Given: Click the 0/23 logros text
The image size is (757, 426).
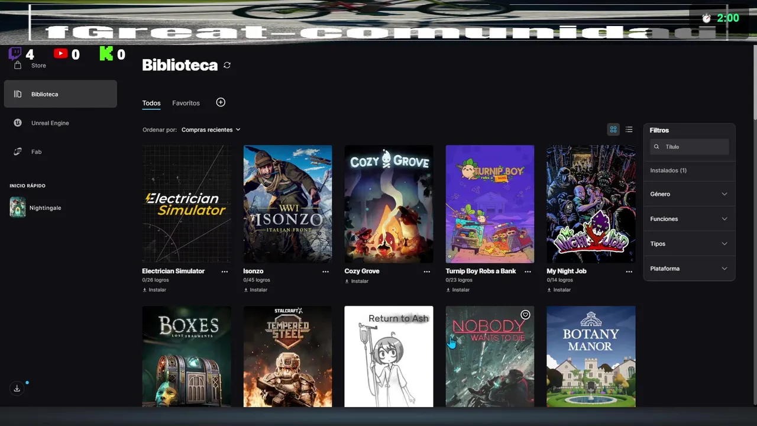Looking at the screenshot, I should pyautogui.click(x=459, y=280).
